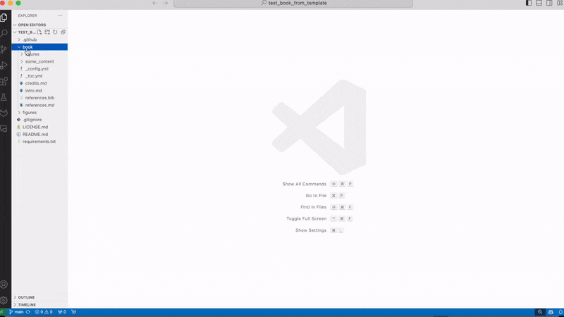The image size is (564, 317).
Task: Open errors and warnings count in status bar
Action: point(44,312)
